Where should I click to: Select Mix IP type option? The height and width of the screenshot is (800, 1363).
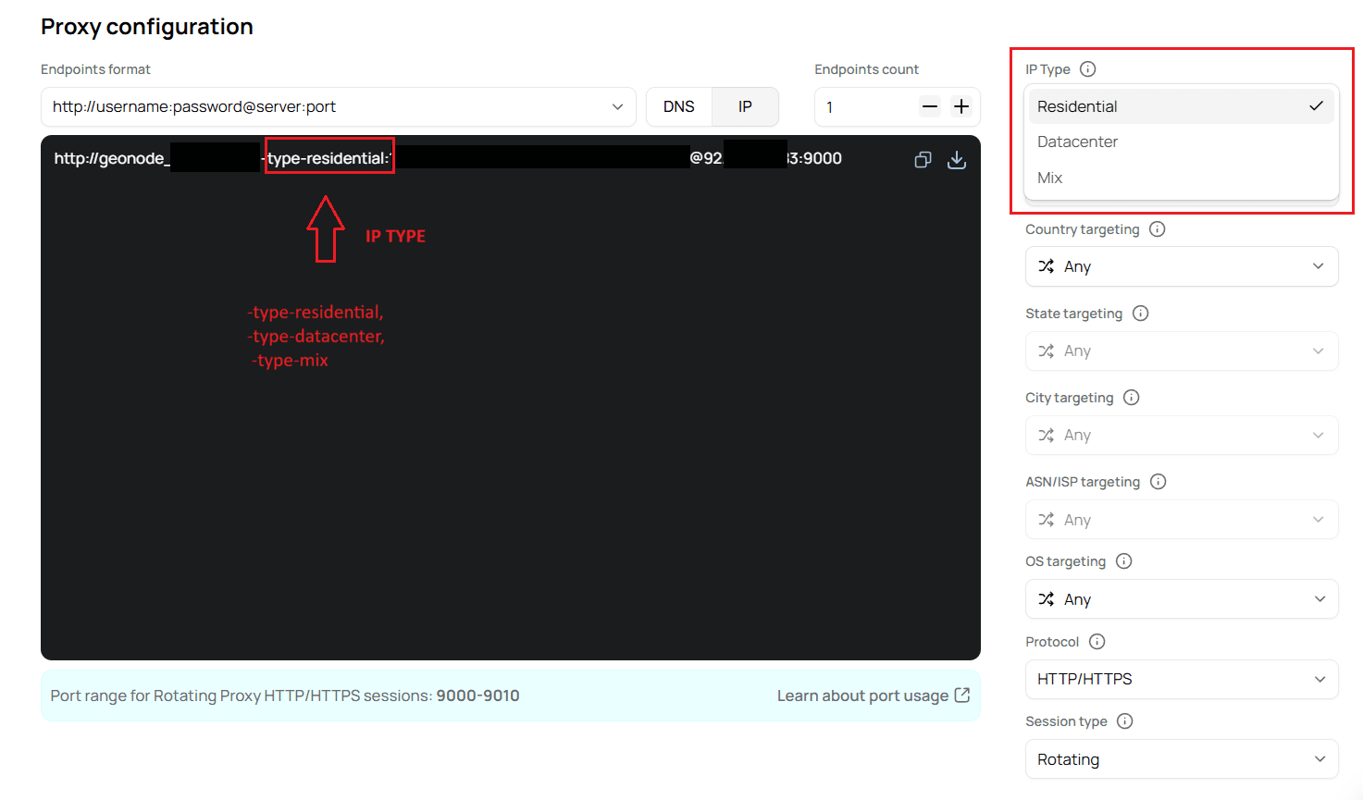[x=1182, y=178]
